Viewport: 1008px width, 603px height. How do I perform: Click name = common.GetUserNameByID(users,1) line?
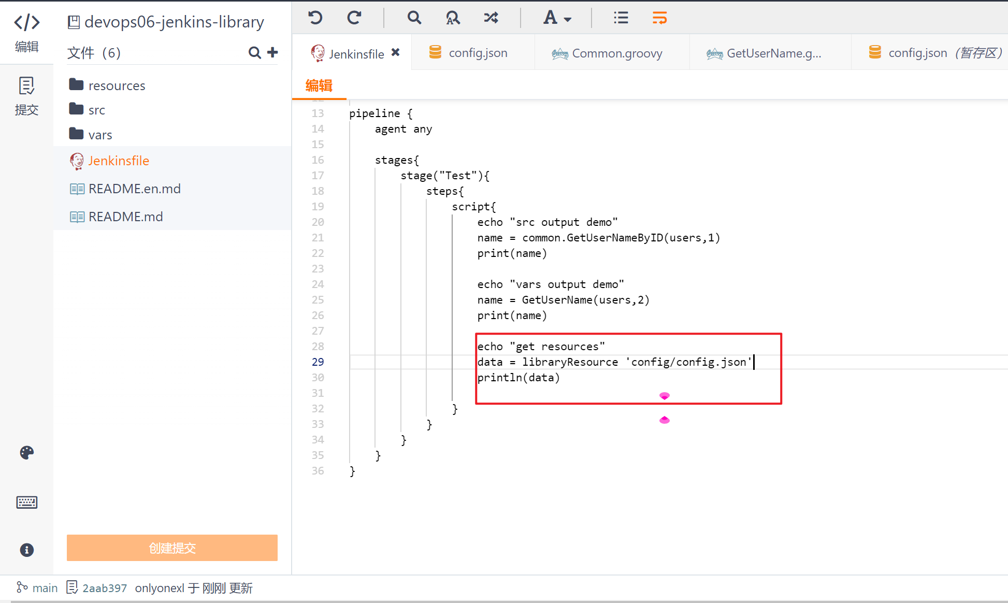(x=599, y=238)
